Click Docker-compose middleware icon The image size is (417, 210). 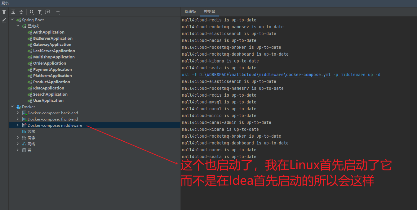point(24,125)
